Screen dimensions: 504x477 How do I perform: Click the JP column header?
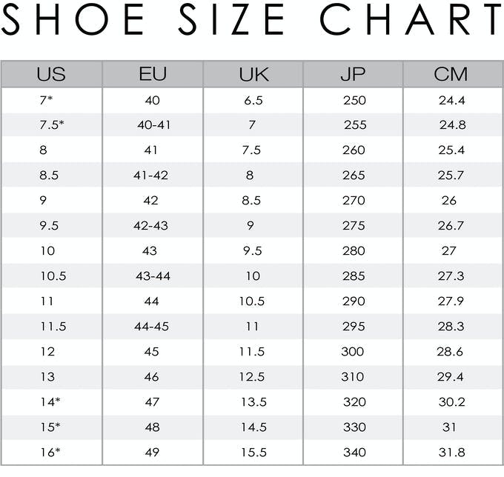pos(354,74)
